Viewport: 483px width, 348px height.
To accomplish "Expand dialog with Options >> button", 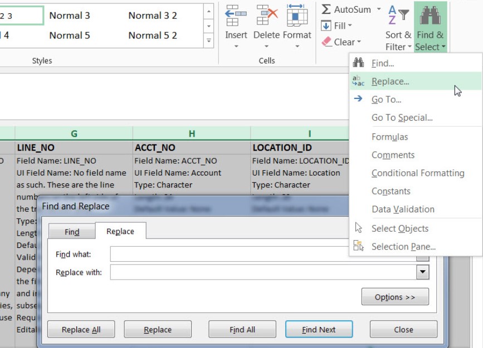I will point(394,297).
